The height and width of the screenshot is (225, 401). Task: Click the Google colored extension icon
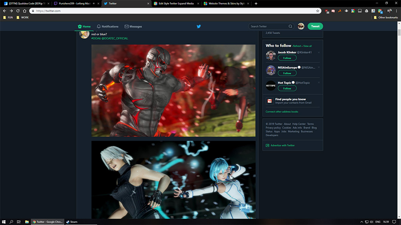pos(353,11)
